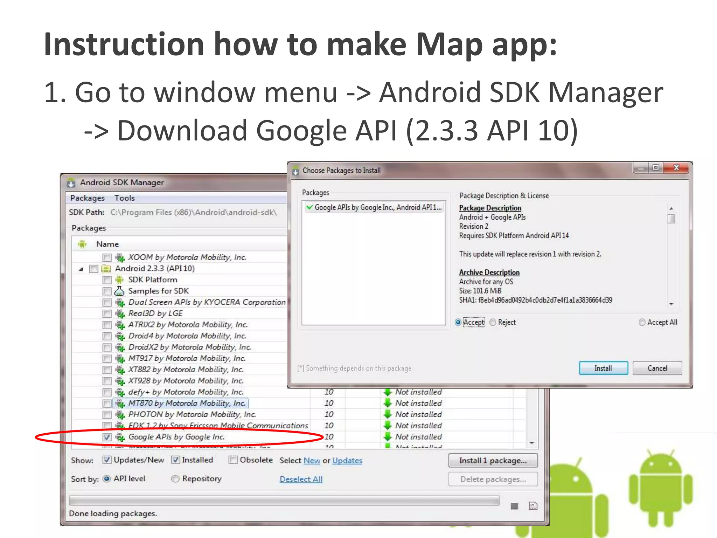717x538 pixels.
Task: Click the PHOTON add-on icon
Action: [x=120, y=415]
